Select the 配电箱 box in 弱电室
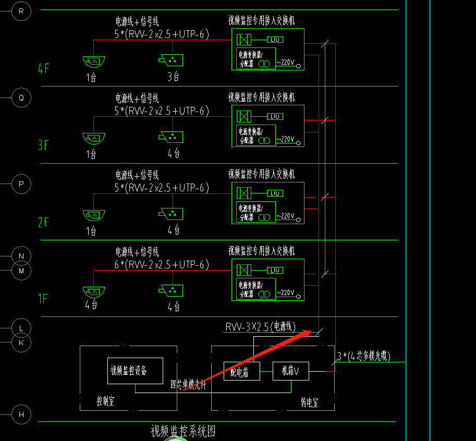This screenshot has width=476, height=441. (x=241, y=371)
